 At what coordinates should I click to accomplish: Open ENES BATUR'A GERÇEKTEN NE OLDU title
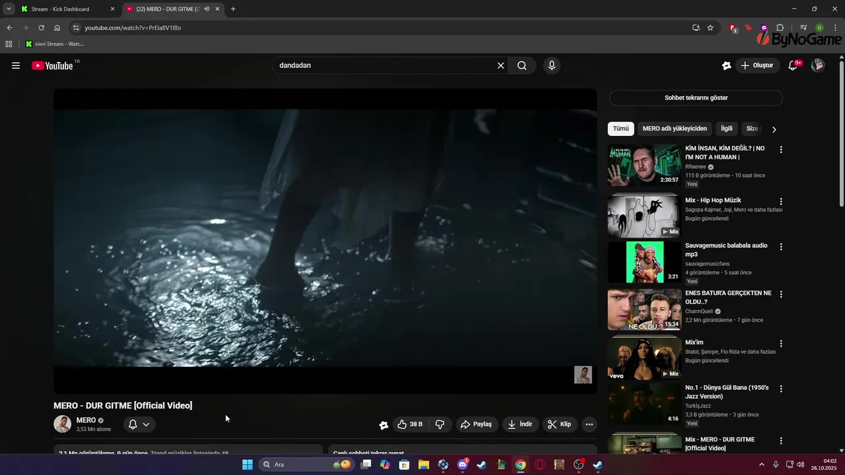coord(728,297)
